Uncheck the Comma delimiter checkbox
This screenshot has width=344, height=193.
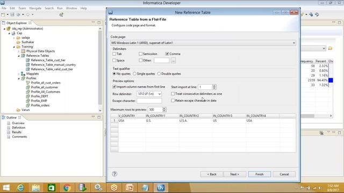pyautogui.click(x=167, y=54)
